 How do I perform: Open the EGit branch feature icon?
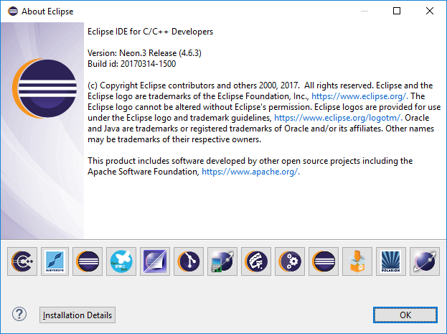pyautogui.click(x=189, y=261)
